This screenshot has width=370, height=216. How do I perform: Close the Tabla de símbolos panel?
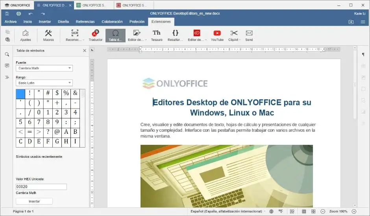[85, 50]
